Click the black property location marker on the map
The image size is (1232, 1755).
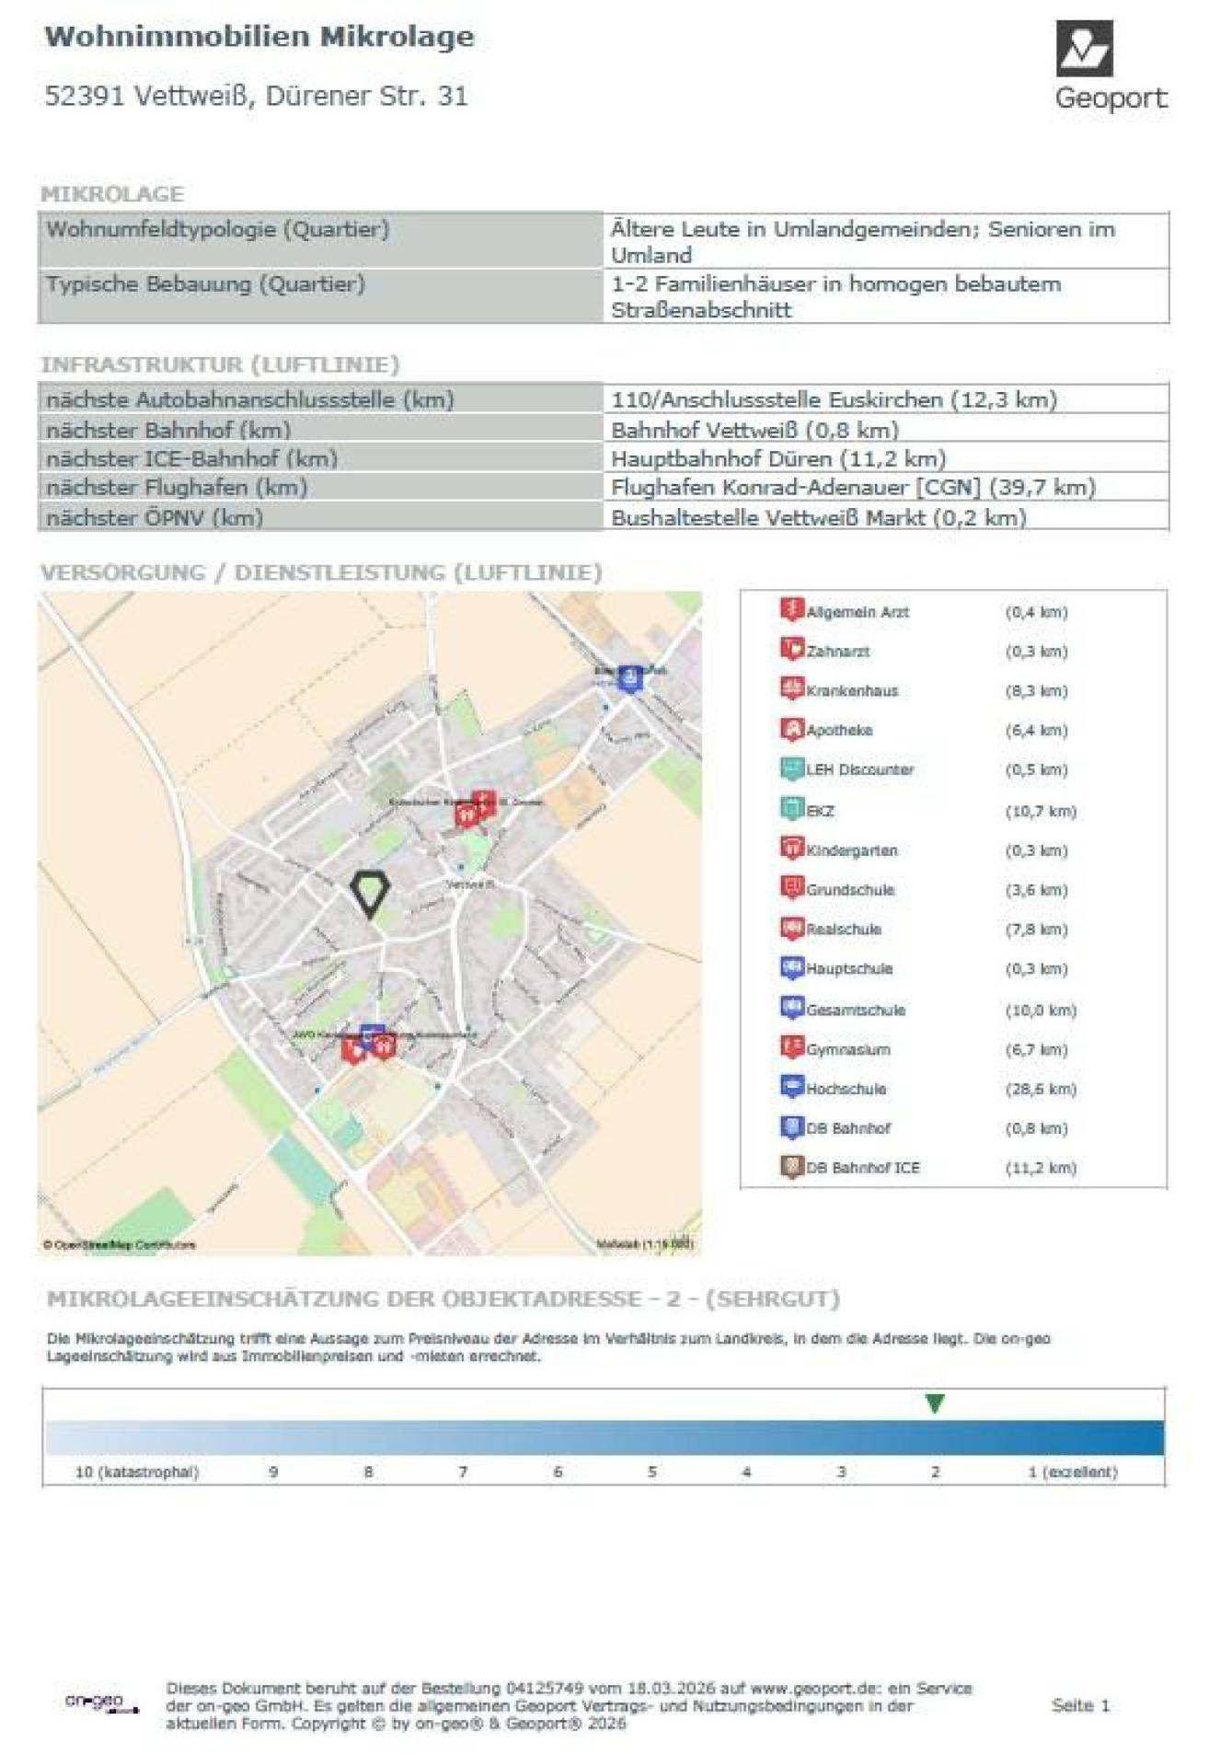(370, 895)
